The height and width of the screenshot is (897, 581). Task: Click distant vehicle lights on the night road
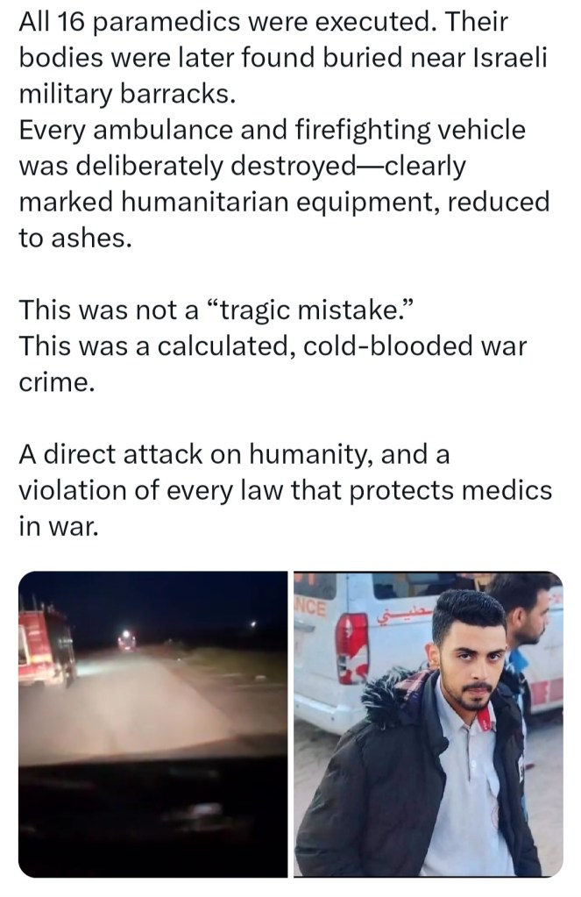coord(127,639)
